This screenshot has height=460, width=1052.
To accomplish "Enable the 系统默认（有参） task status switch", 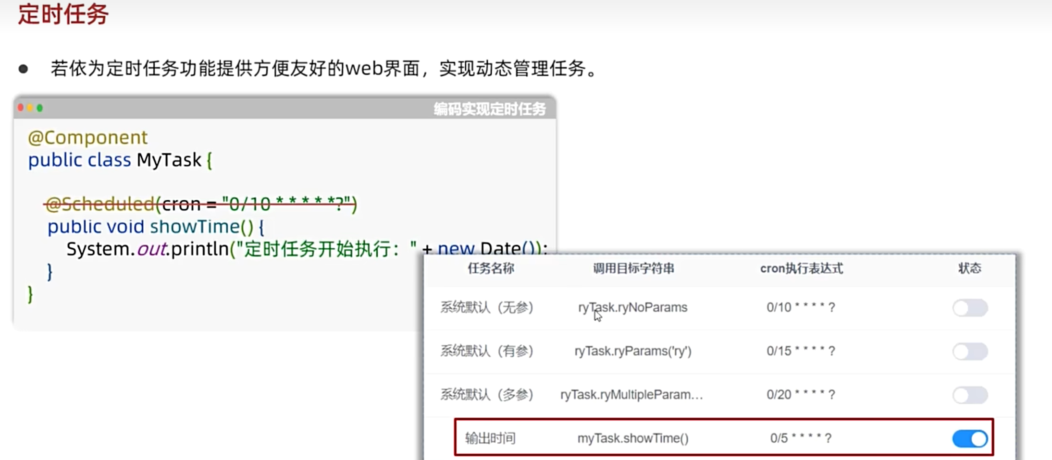I will point(970,351).
